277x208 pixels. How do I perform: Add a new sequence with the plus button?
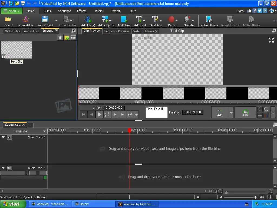click(30, 125)
